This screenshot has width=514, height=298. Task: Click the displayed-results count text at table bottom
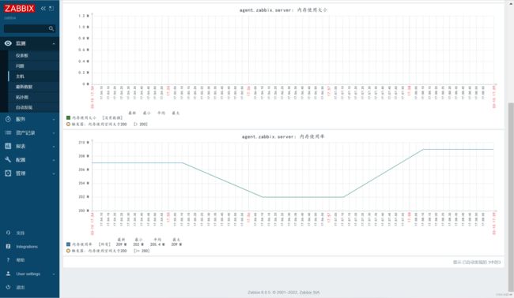point(477,262)
